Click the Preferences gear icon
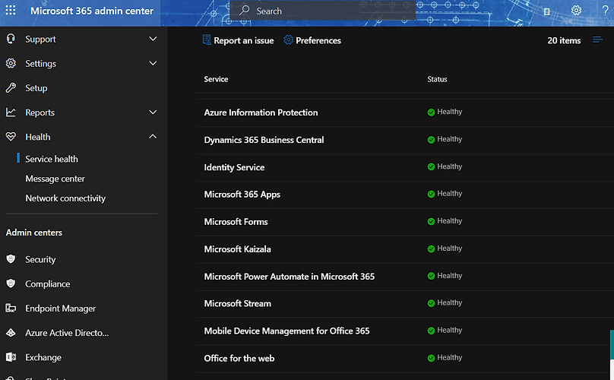Image resolution: width=614 pixels, height=380 pixels. pos(288,40)
